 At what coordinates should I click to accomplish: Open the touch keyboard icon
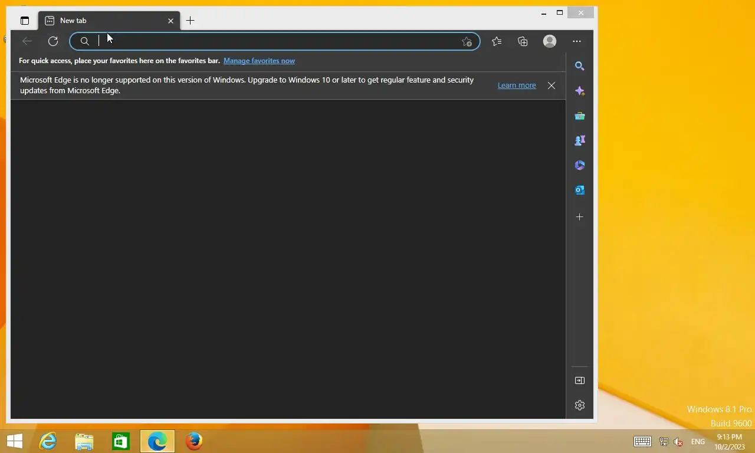pyautogui.click(x=642, y=442)
